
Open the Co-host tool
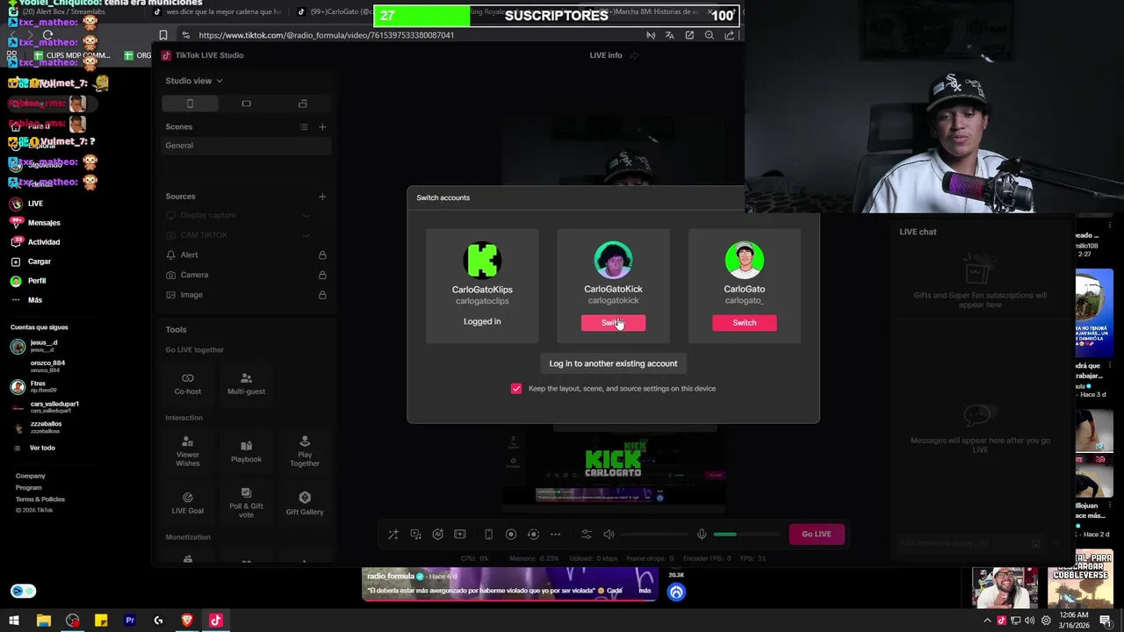coord(187,384)
